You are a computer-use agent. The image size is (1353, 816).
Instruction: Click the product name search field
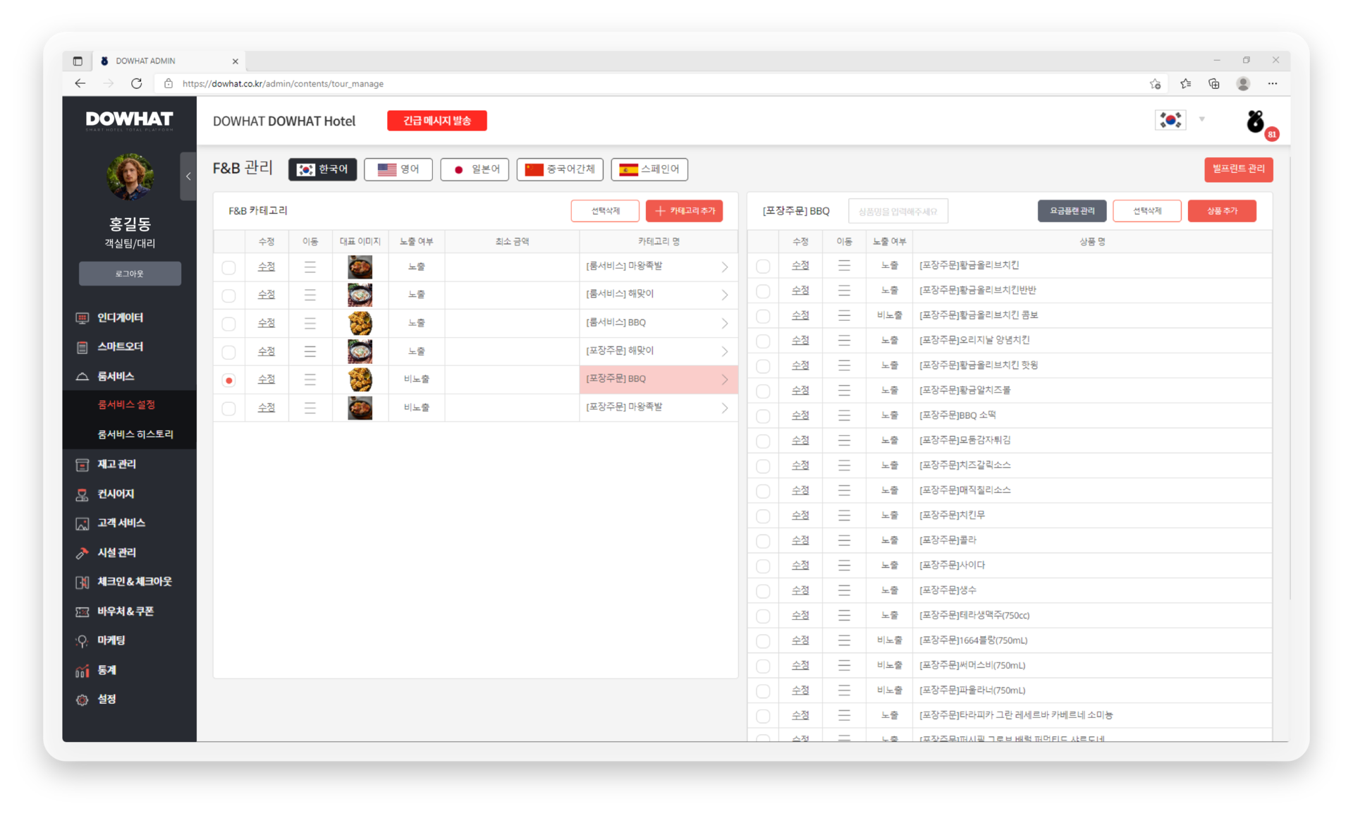tap(898, 211)
